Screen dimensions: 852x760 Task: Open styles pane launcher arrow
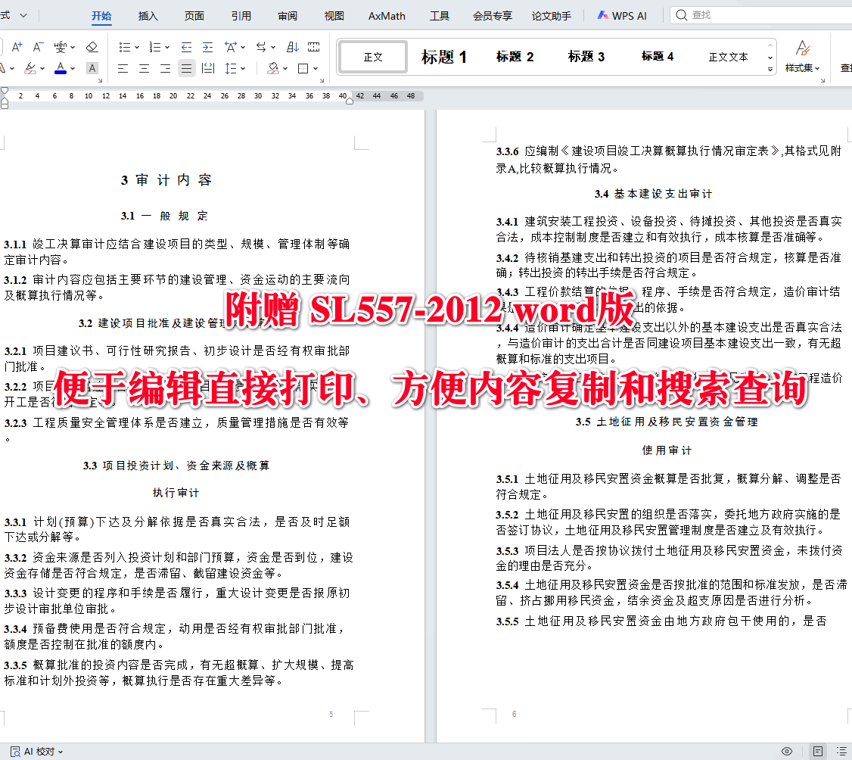(x=822, y=80)
